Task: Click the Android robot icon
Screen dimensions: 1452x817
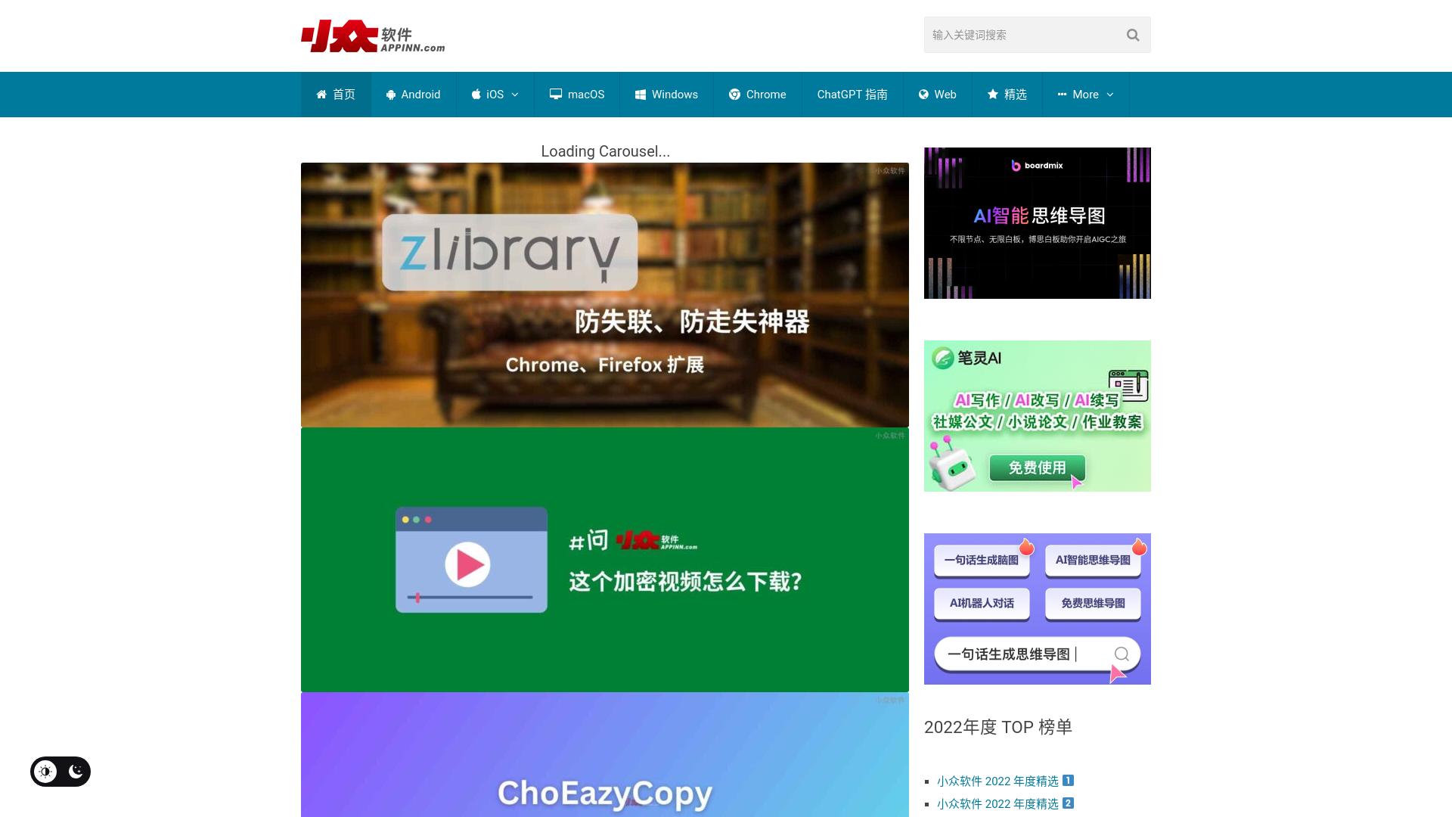Action: point(391,95)
